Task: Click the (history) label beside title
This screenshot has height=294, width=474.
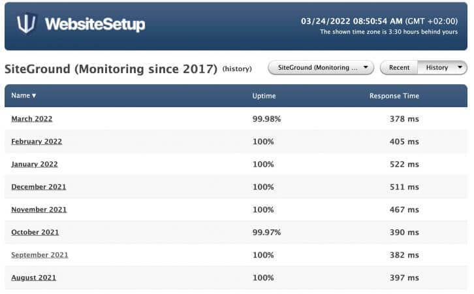Action: [x=237, y=69]
